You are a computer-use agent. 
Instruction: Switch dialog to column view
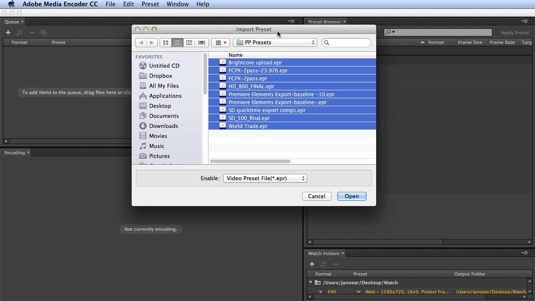189,43
